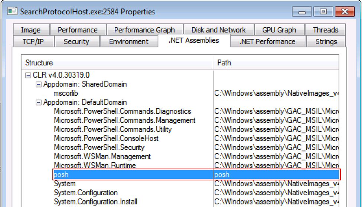The height and width of the screenshot is (207, 362).
Task: Collapse Appdomain: SharedDomain node
Action: point(38,84)
